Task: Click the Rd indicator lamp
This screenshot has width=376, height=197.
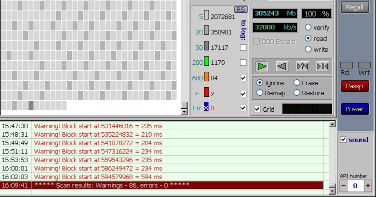Action: coord(346,65)
